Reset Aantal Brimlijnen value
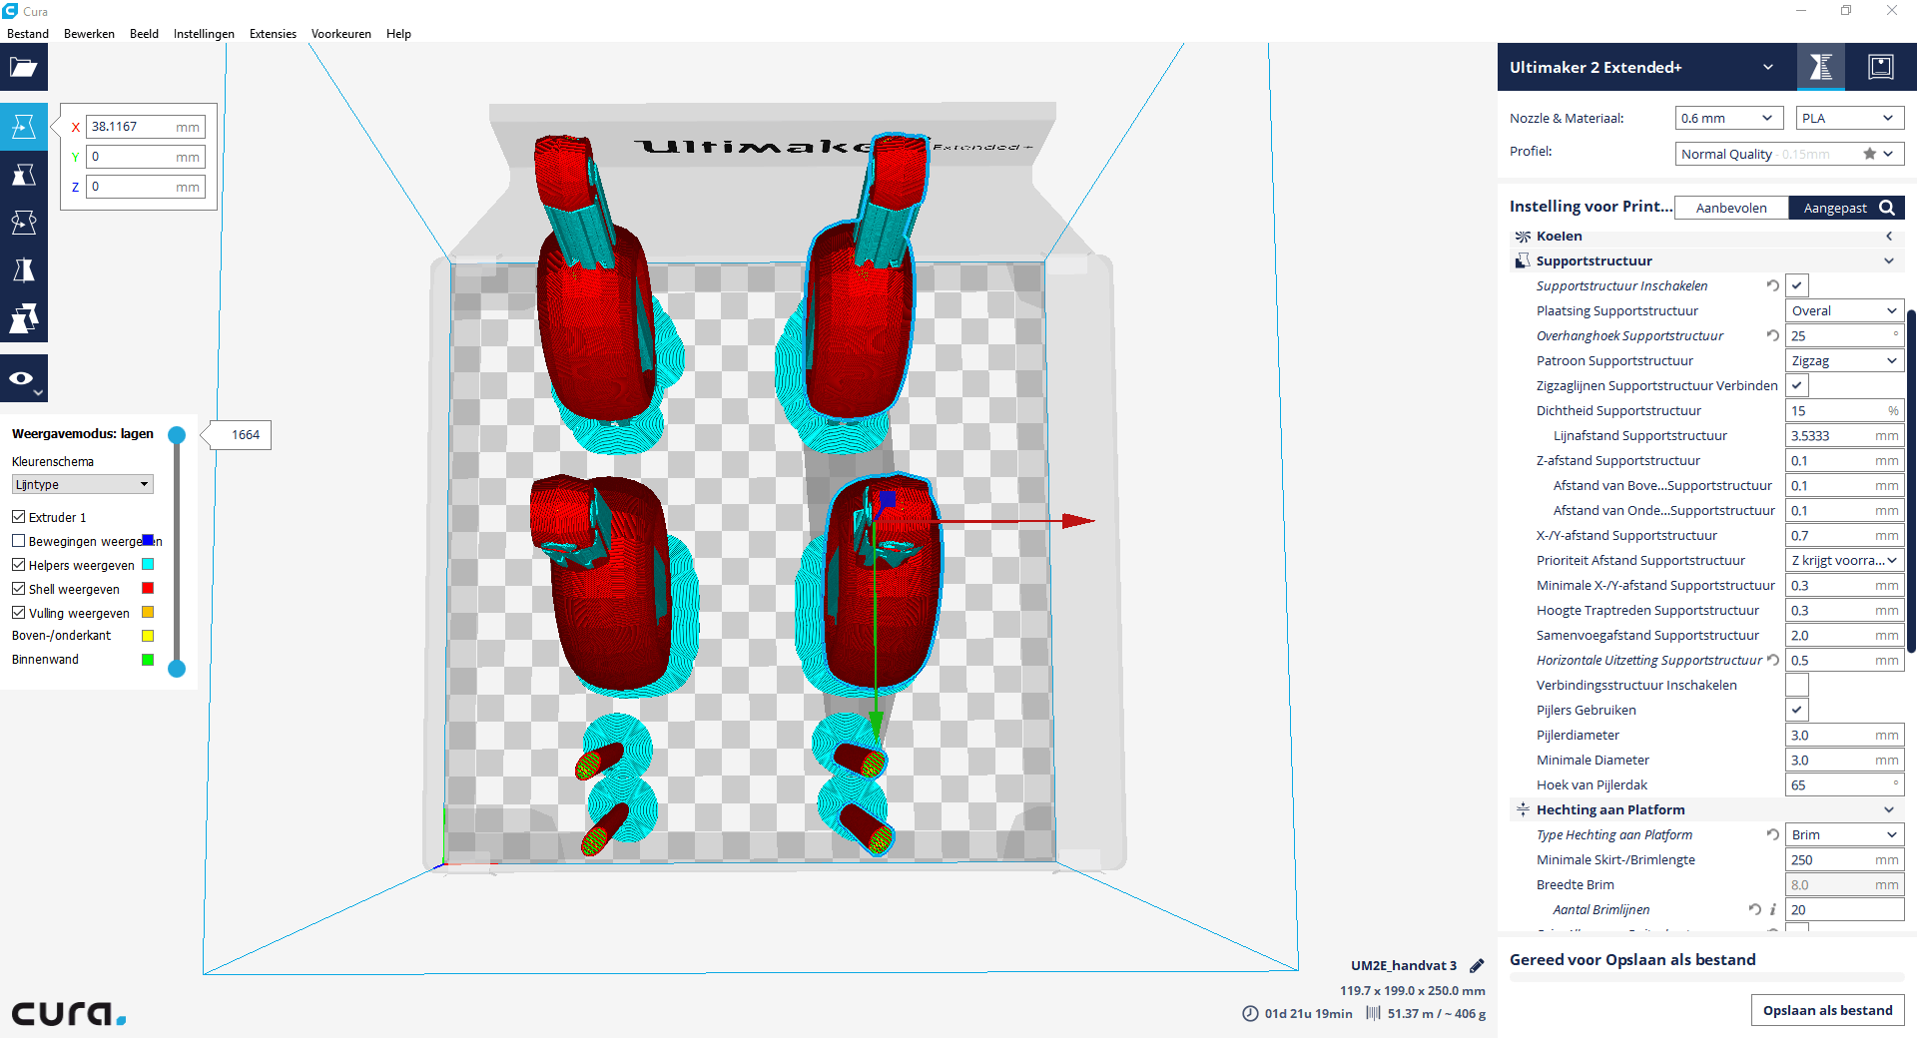Image resolution: width=1917 pixels, height=1038 pixels. 1754,909
